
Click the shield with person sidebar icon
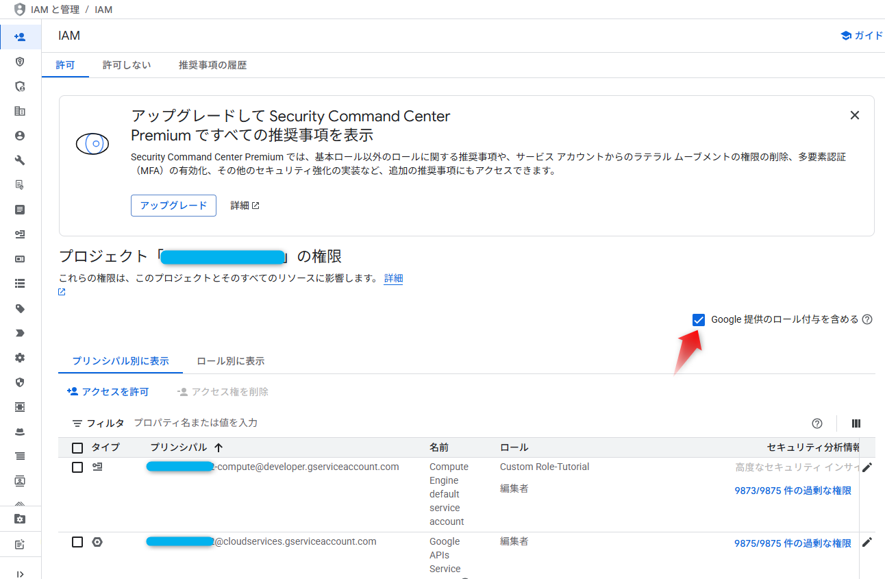(20, 86)
